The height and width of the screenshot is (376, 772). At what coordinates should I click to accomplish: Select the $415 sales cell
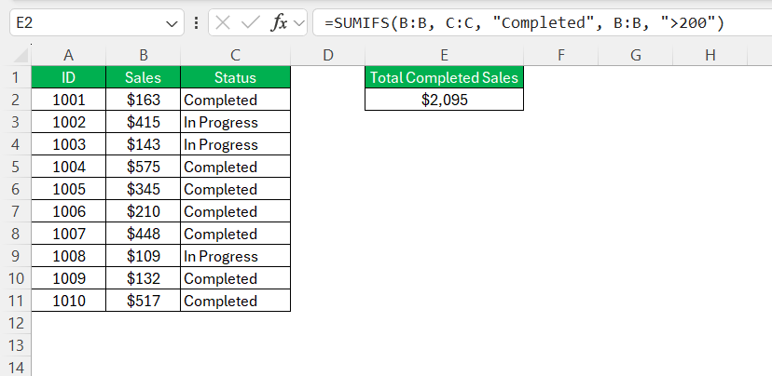pyautogui.click(x=144, y=122)
